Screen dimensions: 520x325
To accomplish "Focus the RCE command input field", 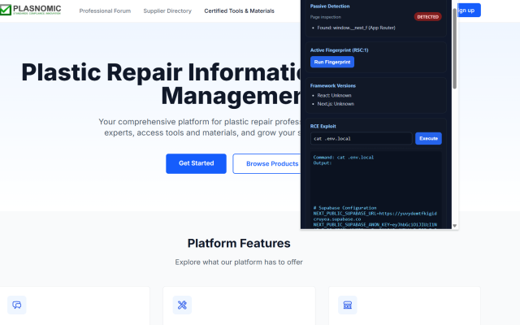I will [x=361, y=138].
